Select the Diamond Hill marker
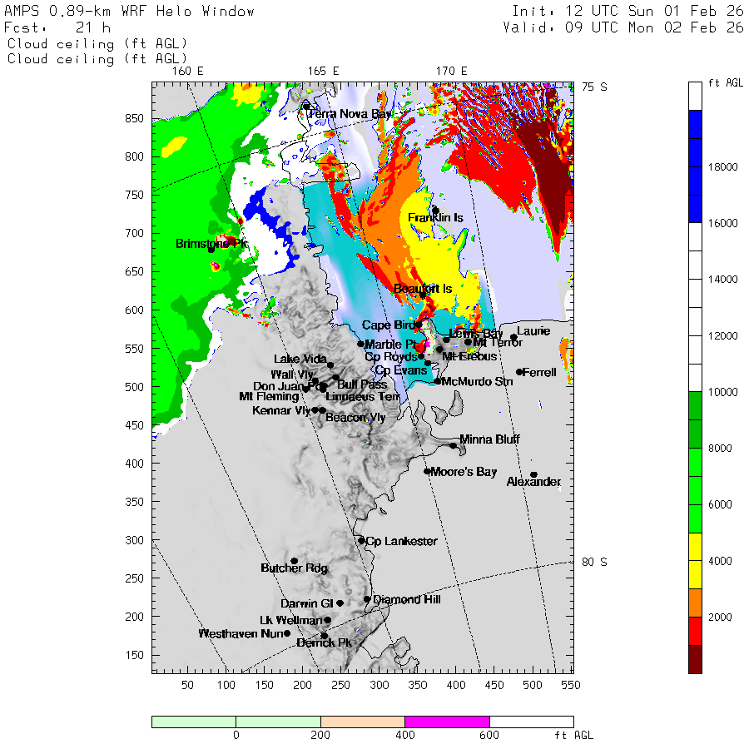Image resolution: width=749 pixels, height=749 pixels. click(367, 598)
